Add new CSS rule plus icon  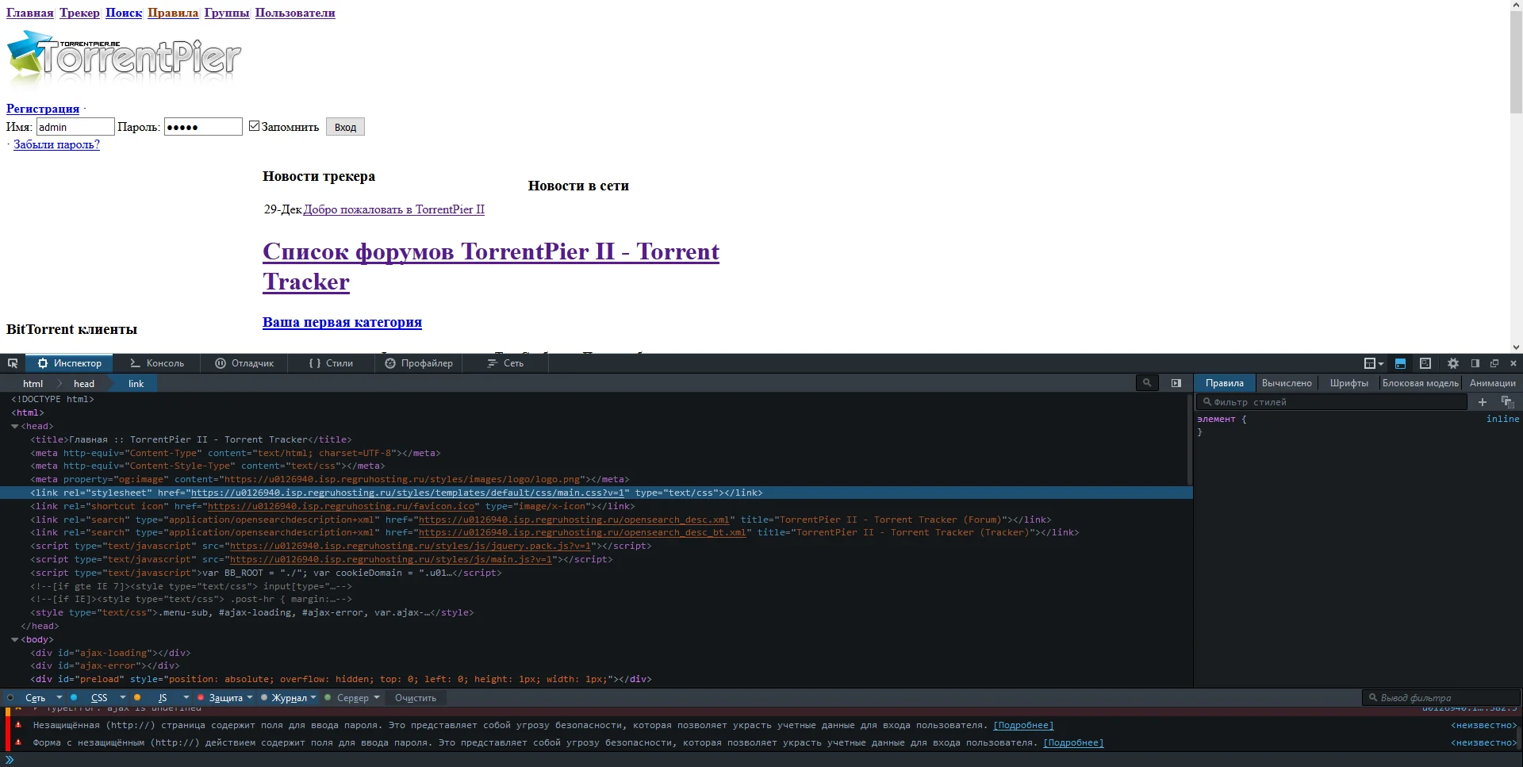pos(1483,402)
